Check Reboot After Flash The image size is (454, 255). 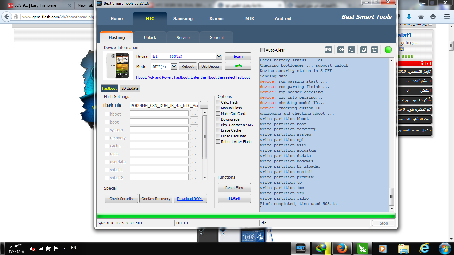click(218, 142)
